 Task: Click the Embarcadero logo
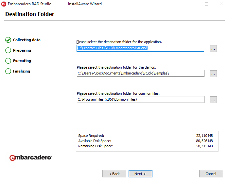(x=31, y=158)
